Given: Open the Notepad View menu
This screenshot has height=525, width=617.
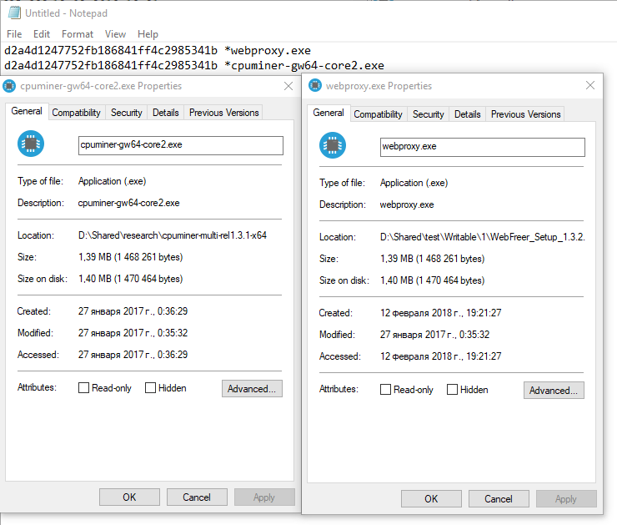Looking at the screenshot, I should click(115, 34).
